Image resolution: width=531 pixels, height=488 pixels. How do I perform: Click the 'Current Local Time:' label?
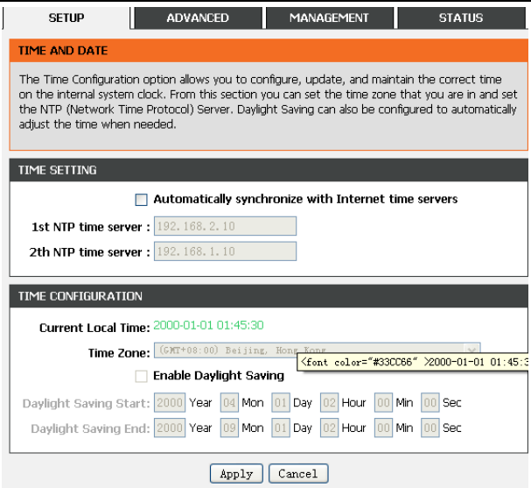click(94, 328)
